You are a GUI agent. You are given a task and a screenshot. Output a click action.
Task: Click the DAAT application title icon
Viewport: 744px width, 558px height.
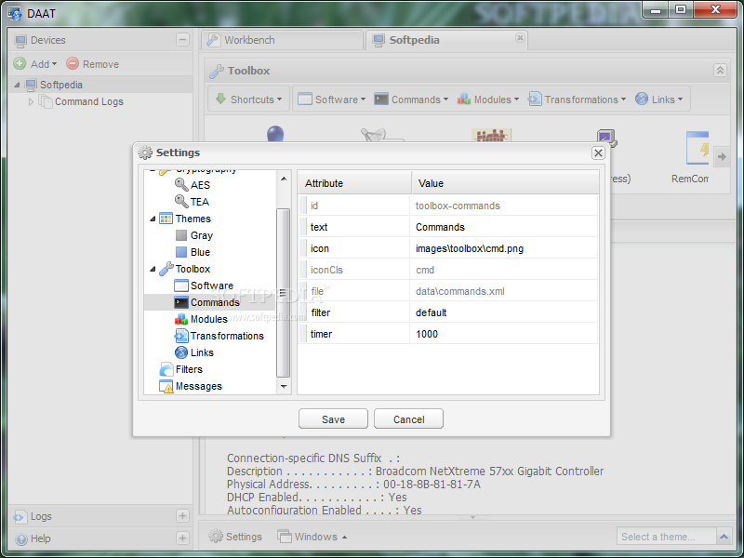pyautogui.click(x=15, y=14)
